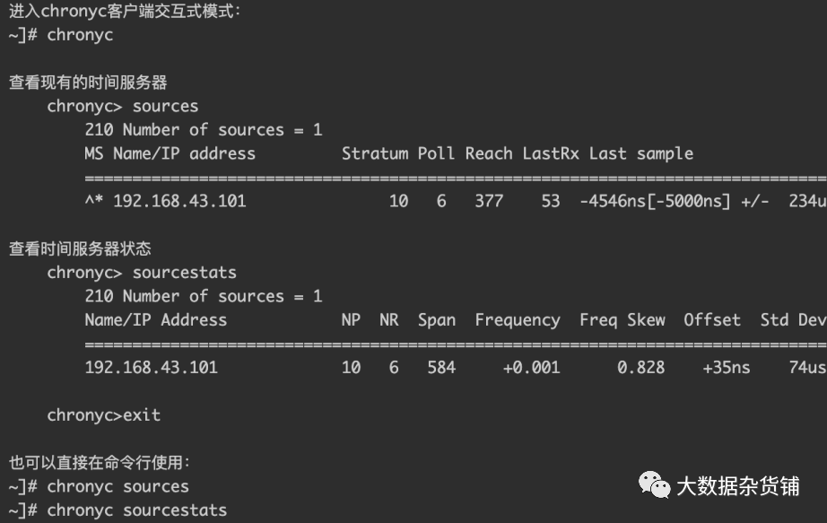Click IP 192.168.43.101 in sources table

pos(179,201)
